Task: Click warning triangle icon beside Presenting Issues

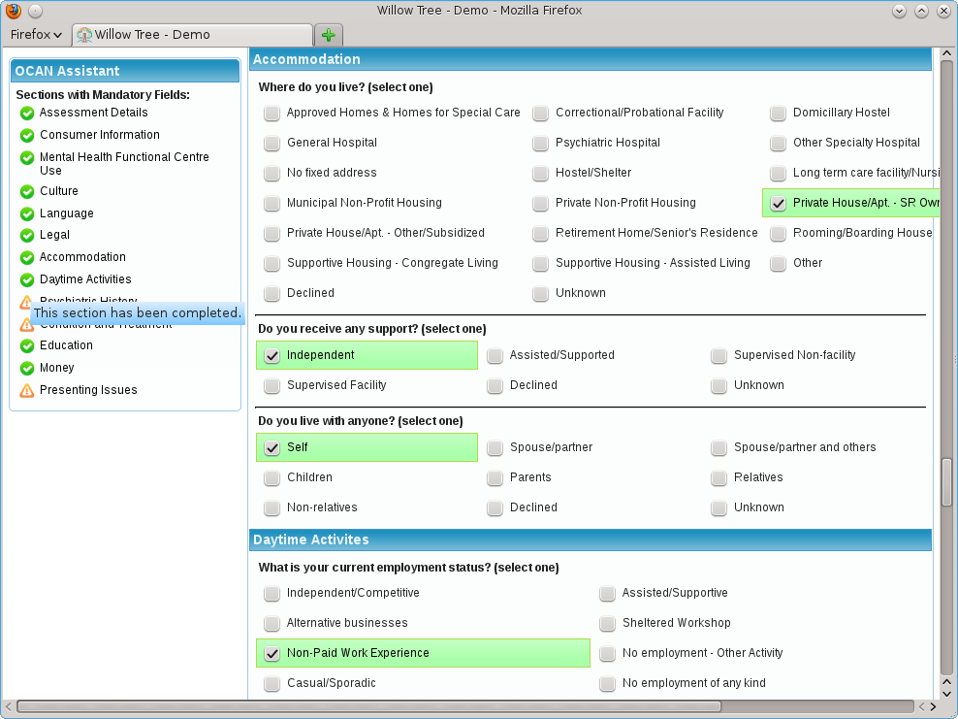Action: coord(27,390)
